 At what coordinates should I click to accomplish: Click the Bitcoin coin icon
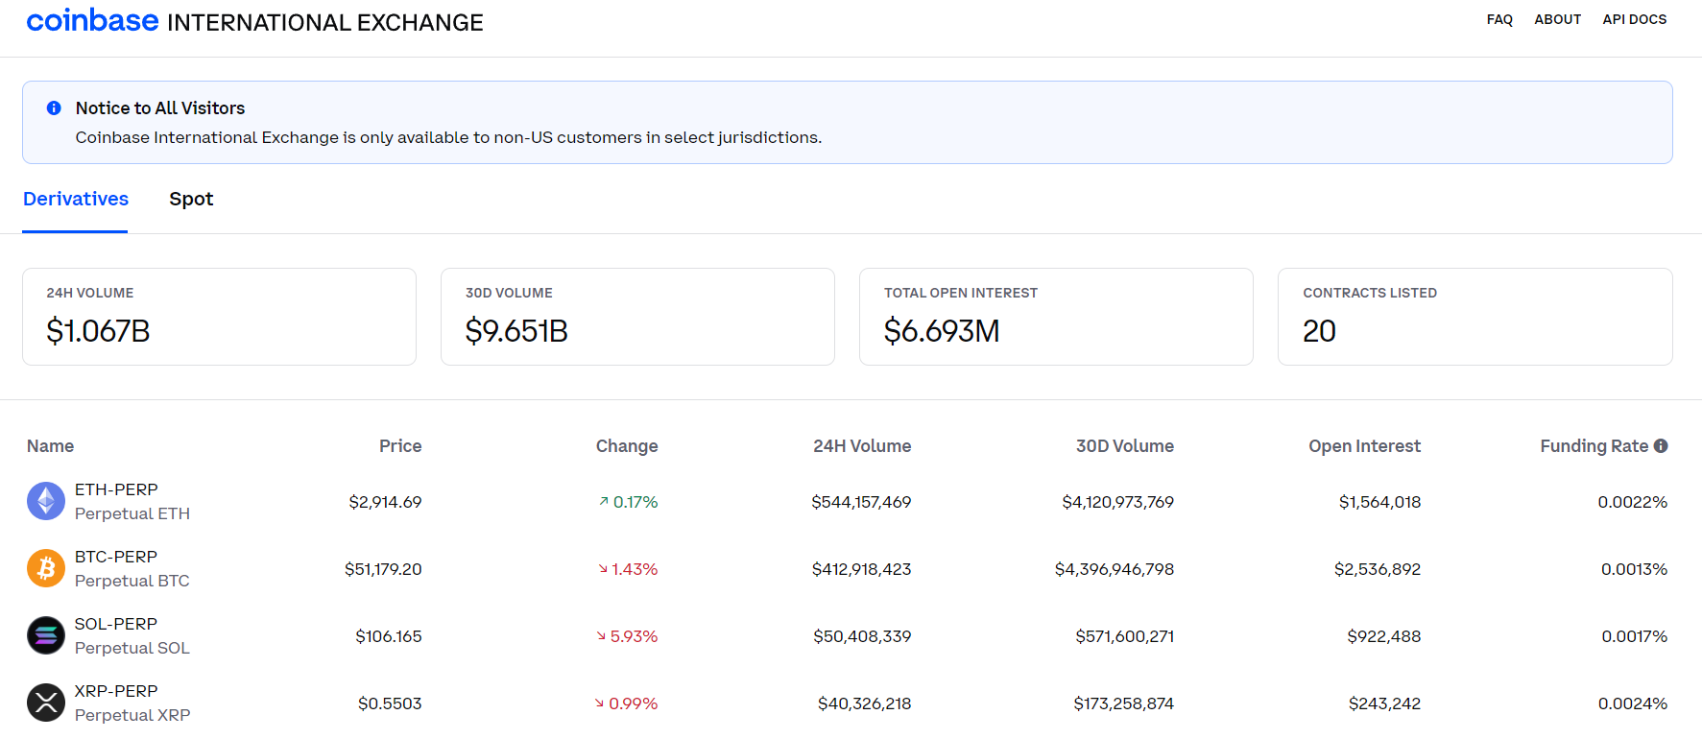46,568
